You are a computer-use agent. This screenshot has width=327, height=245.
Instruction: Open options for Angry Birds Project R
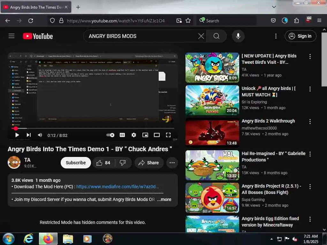tap(310, 186)
